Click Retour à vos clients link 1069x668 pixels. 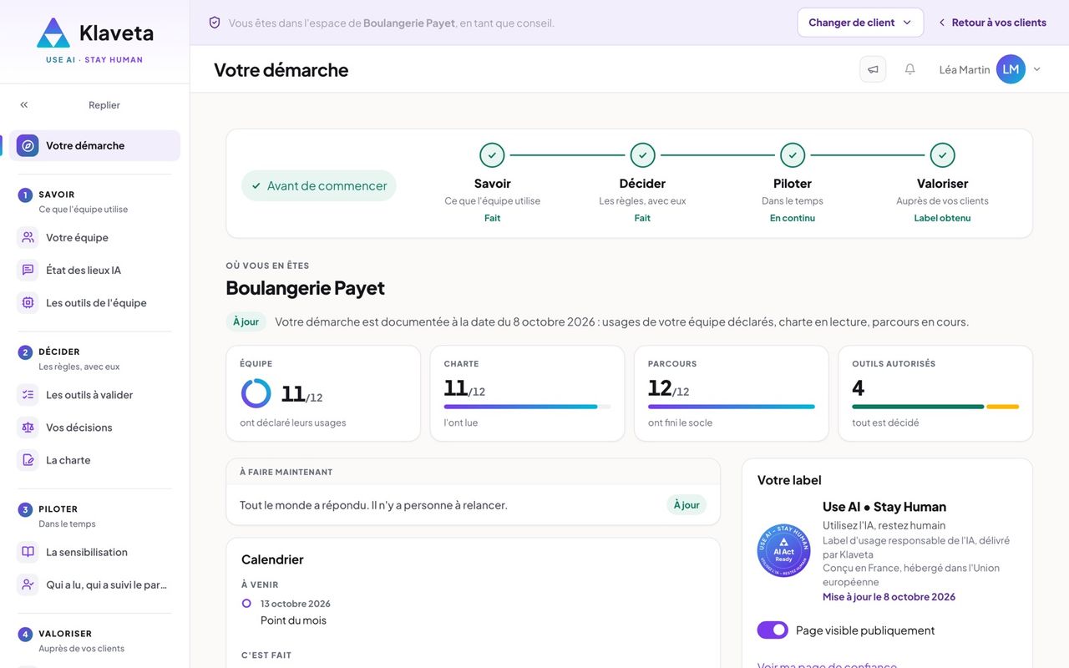click(991, 23)
